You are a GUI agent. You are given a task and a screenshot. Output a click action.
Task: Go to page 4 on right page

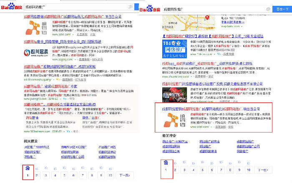click(193, 170)
